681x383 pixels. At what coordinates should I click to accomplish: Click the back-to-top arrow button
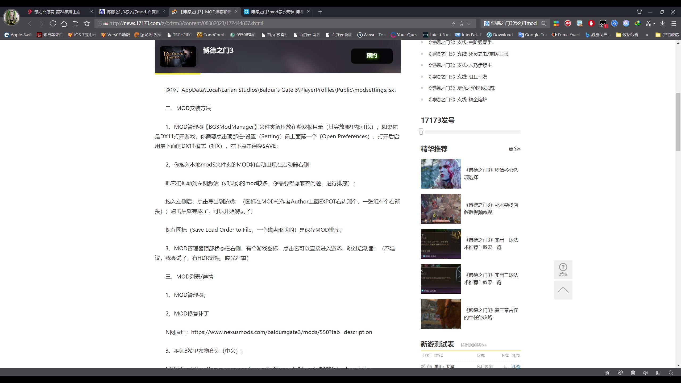click(563, 290)
